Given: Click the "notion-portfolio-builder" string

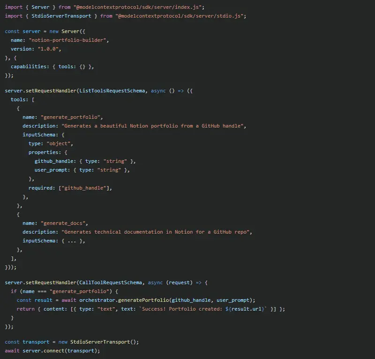Looking at the screenshot, I should pyautogui.click(x=67, y=40).
